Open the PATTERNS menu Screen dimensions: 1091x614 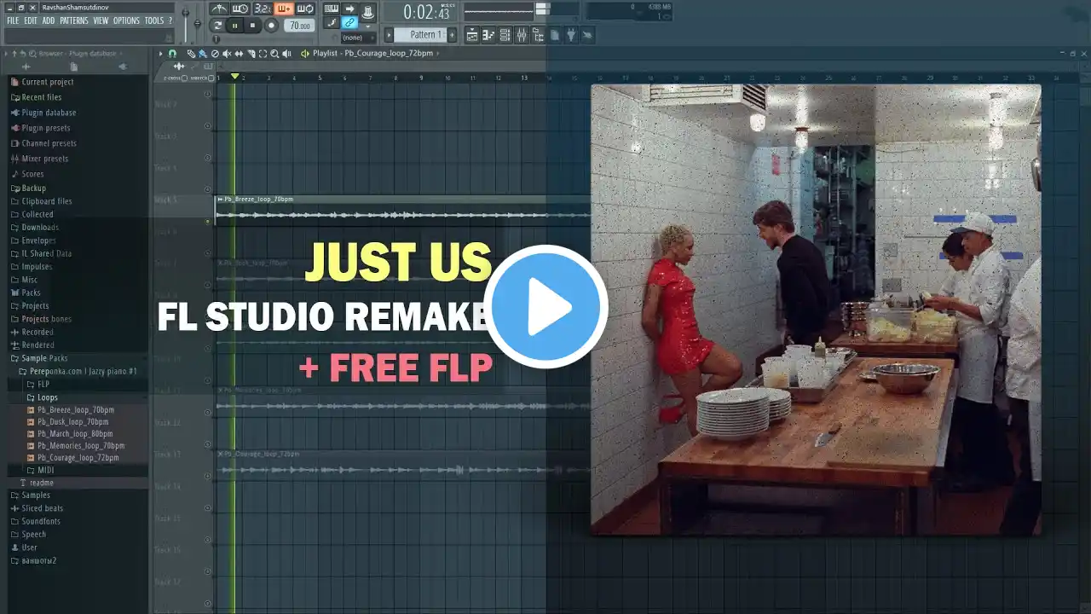point(74,20)
